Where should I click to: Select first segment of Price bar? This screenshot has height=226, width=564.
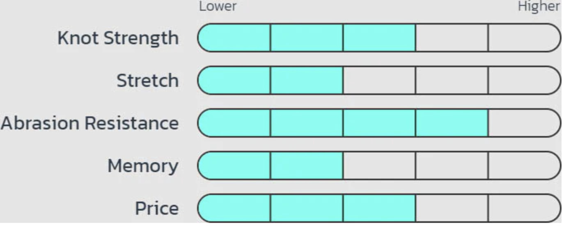(234, 208)
